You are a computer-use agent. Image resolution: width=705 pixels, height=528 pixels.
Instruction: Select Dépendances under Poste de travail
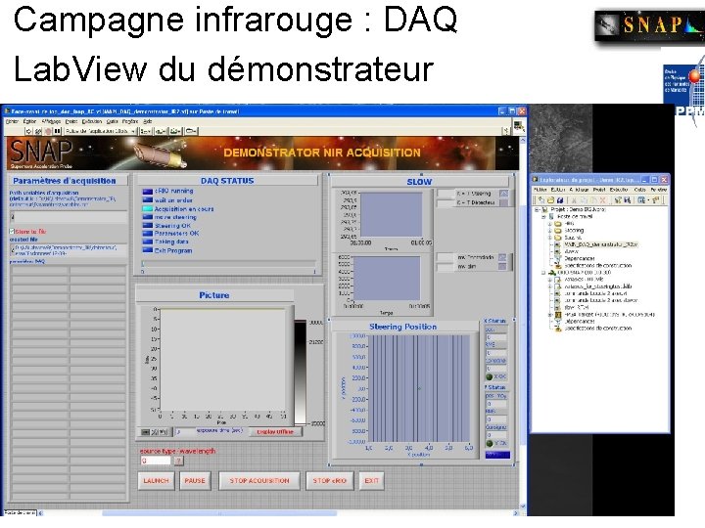click(x=579, y=258)
